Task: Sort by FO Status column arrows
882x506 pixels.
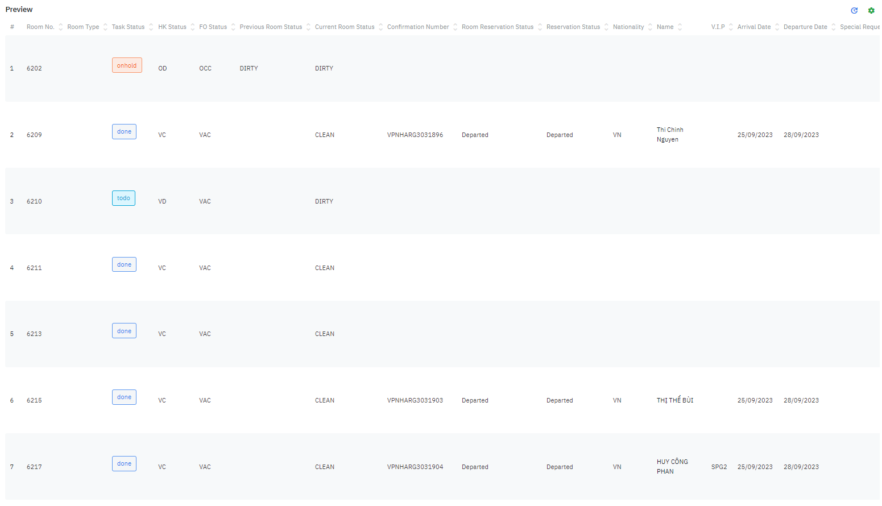Action: click(x=233, y=27)
